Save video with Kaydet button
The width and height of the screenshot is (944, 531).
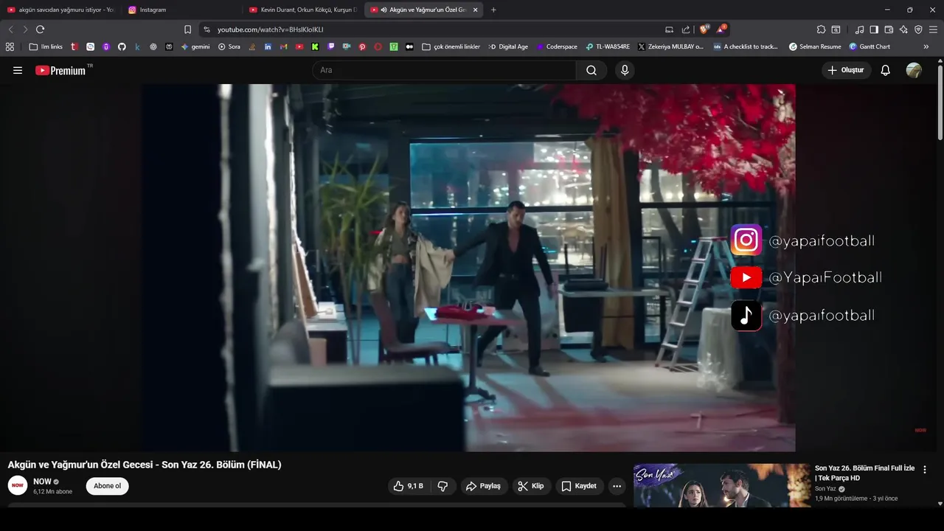[x=579, y=486]
